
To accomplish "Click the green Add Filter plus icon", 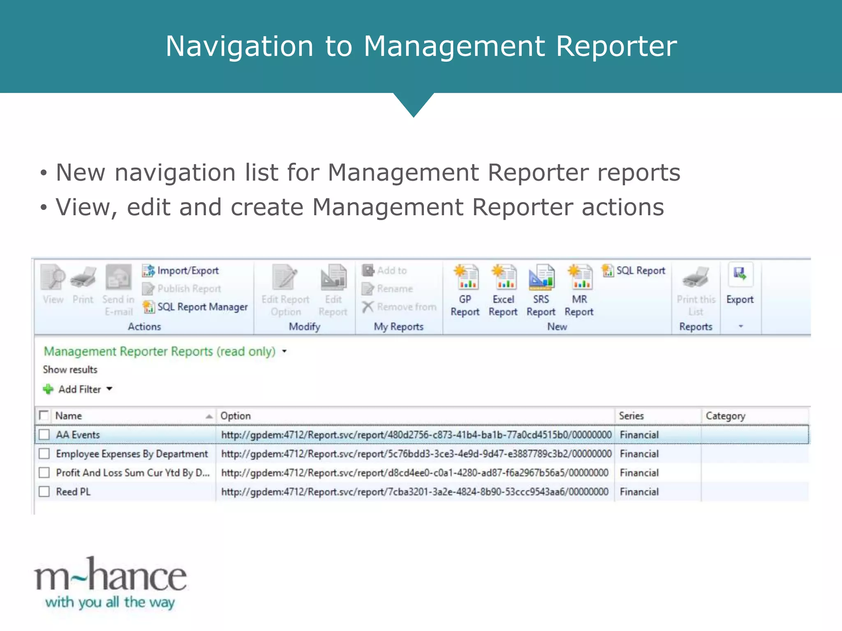I will (48, 389).
